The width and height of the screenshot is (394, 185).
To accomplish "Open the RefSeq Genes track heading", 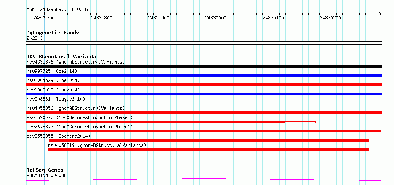I will 45,170.
